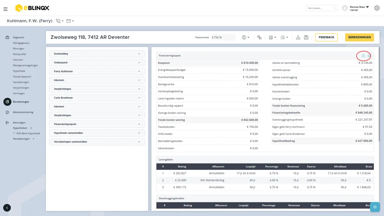This screenshot has width=384, height=216.
Task: Select Werkgeversregelingen in the sidebar
Action: (26, 65)
